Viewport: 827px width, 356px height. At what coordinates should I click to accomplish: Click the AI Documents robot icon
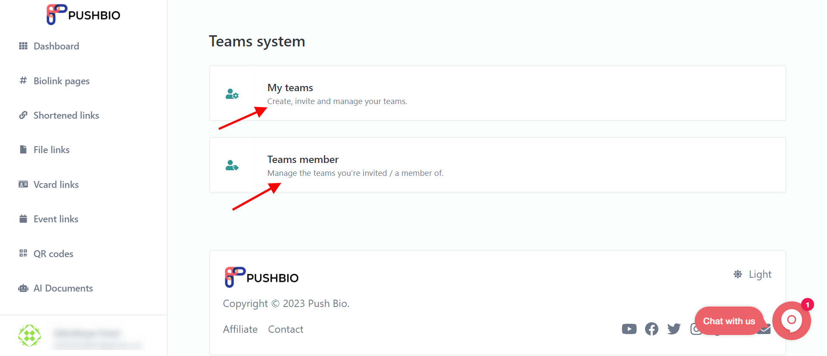pos(23,288)
